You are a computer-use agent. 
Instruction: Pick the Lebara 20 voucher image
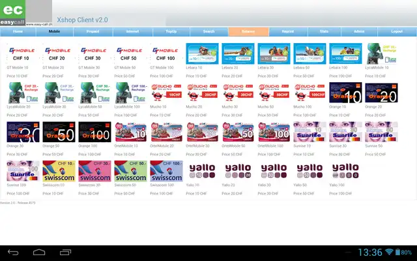click(238, 54)
